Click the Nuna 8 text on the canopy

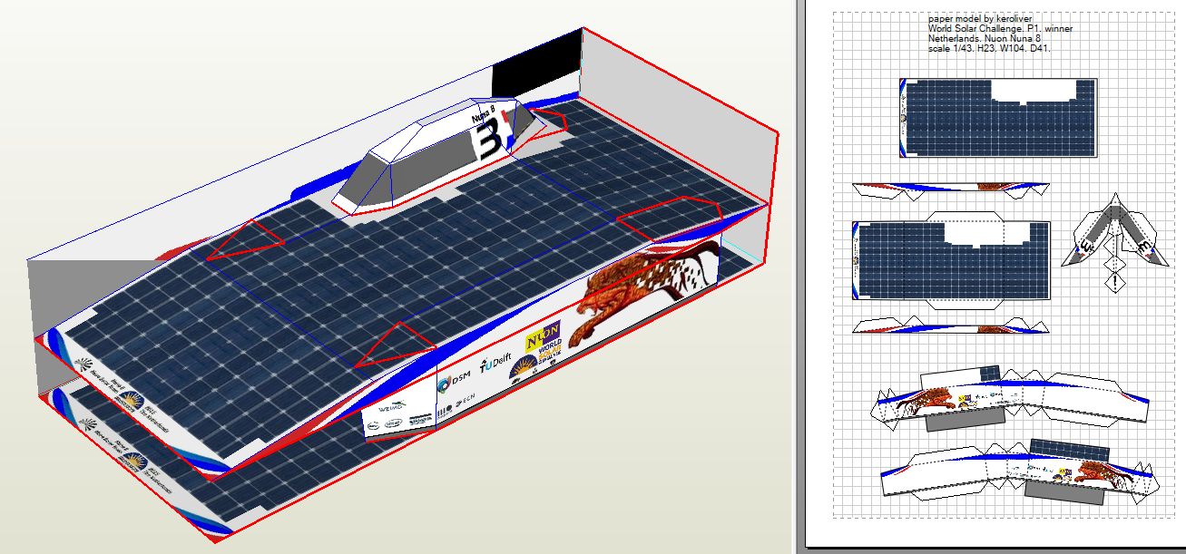483,115
